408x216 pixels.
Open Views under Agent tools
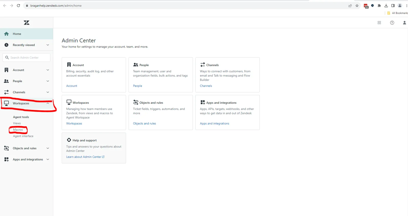[x=17, y=123]
